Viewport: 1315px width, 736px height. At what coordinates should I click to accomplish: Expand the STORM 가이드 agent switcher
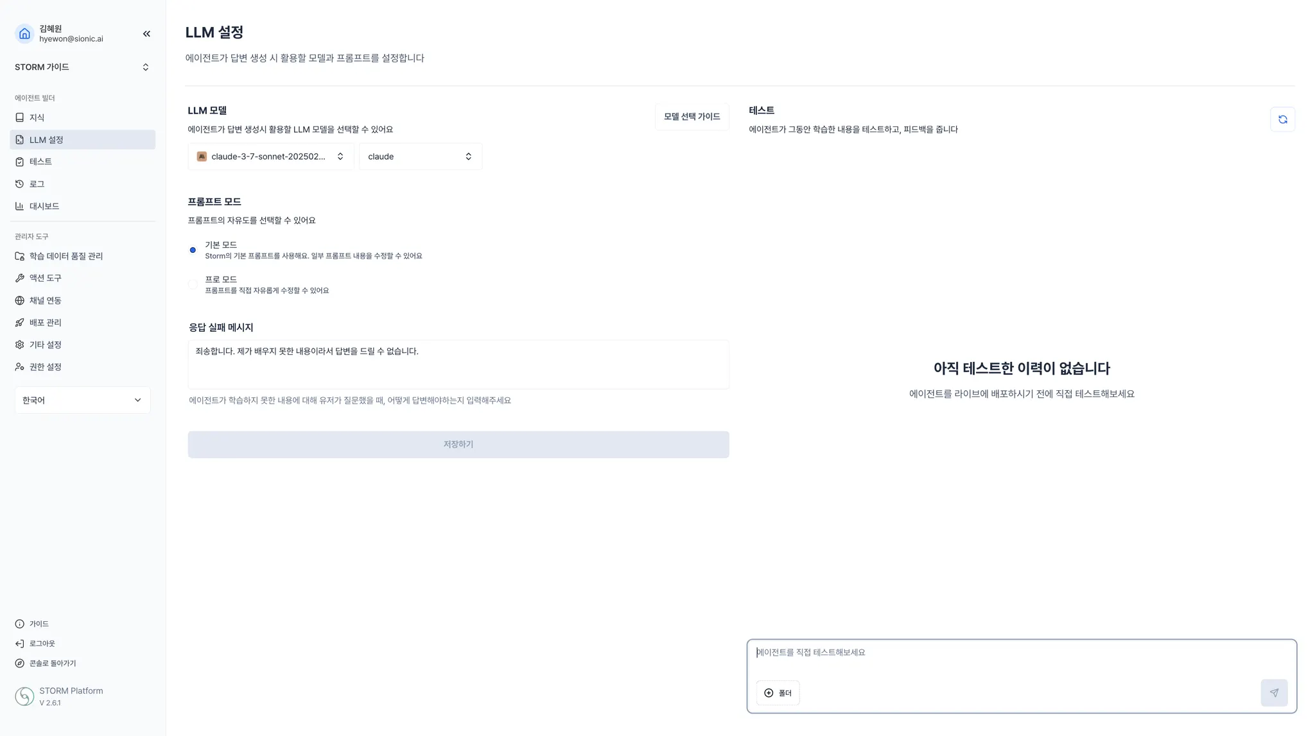coord(82,67)
